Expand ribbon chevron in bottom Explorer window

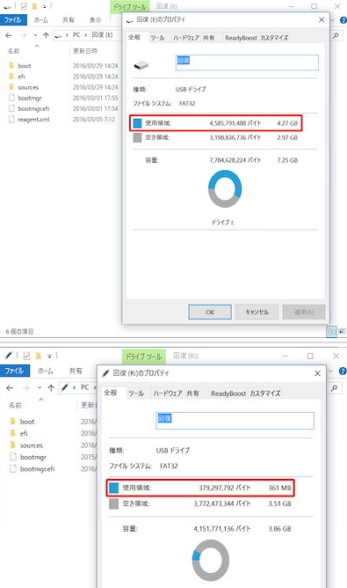pyautogui.click(x=330, y=371)
